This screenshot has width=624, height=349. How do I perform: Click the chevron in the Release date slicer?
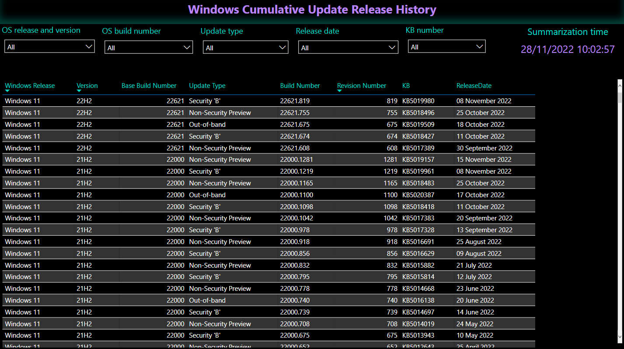coord(392,48)
